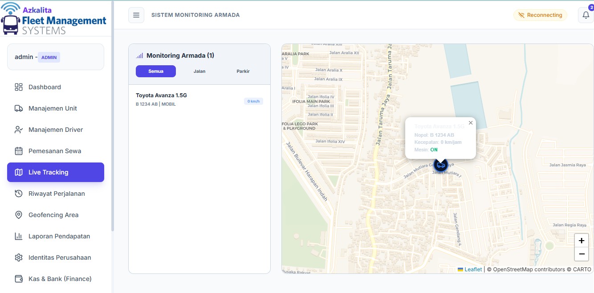
Task: Click the location pin icon for Geofencing Area
Action: point(19,215)
